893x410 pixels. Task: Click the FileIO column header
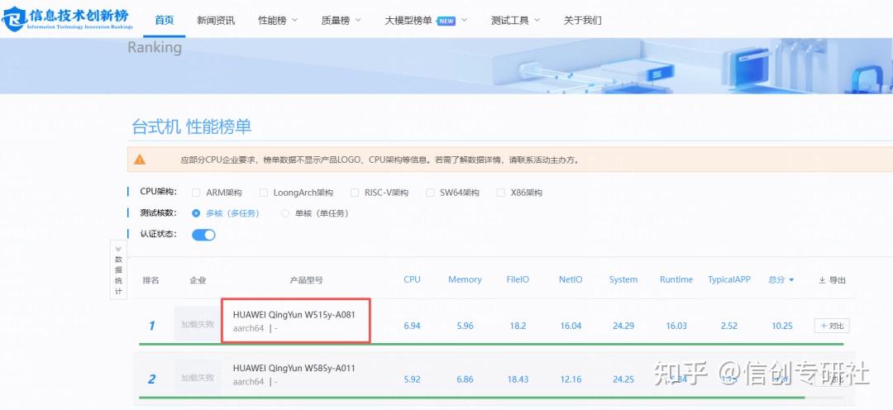coord(518,279)
